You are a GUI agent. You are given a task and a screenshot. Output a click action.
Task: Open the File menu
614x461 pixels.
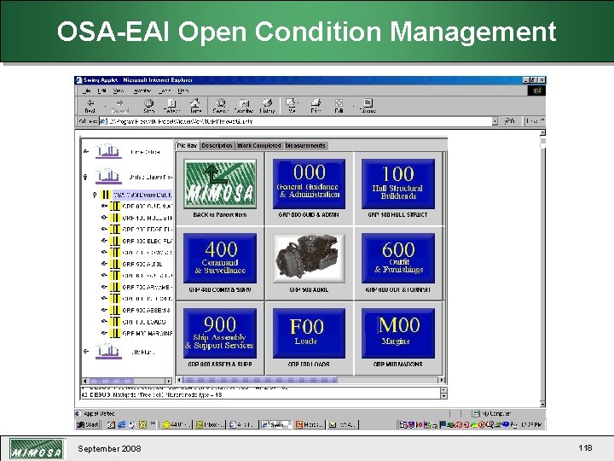click(x=87, y=90)
